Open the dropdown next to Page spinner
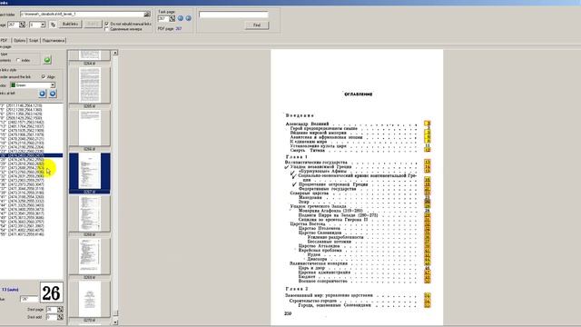This screenshot has width=581, height=327. click(x=43, y=25)
